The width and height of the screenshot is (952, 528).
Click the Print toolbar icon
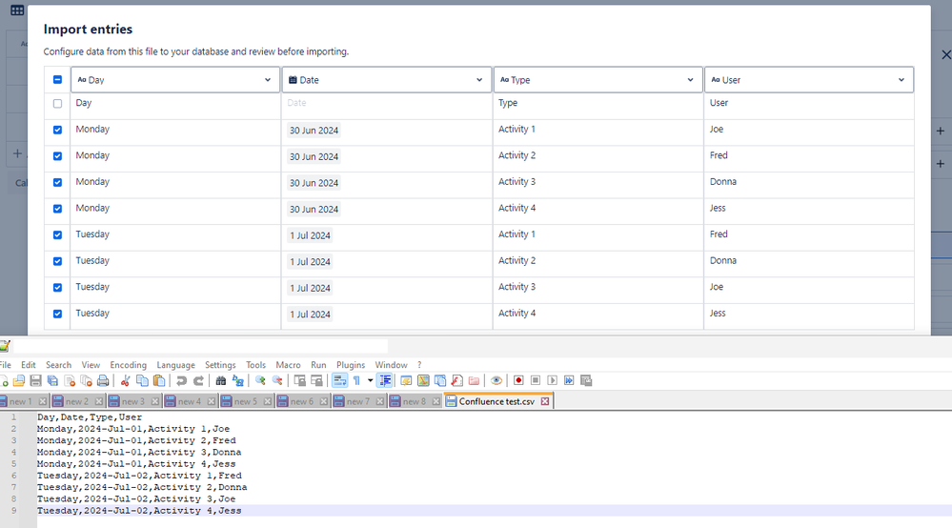[103, 380]
